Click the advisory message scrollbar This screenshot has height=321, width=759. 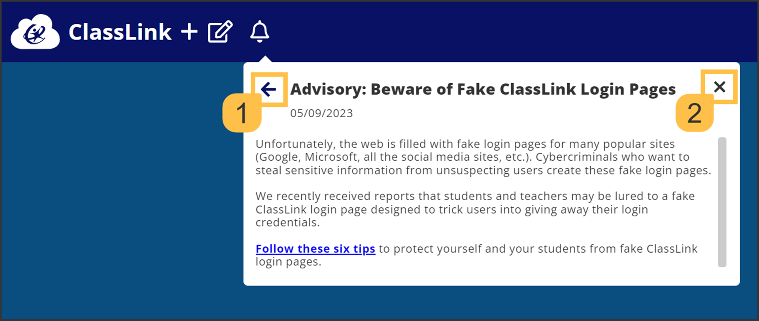[722, 202]
